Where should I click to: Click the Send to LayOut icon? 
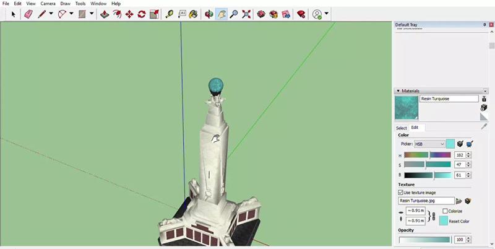click(286, 14)
